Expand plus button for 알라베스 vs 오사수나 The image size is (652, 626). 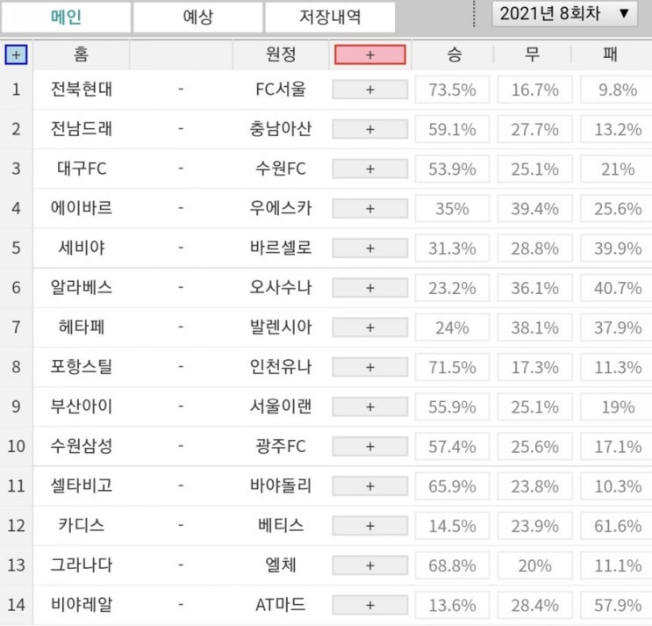(370, 288)
